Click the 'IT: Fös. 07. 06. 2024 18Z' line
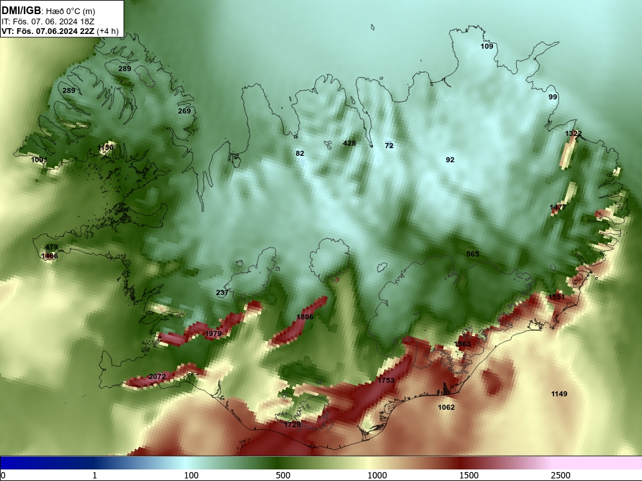 click(x=48, y=22)
